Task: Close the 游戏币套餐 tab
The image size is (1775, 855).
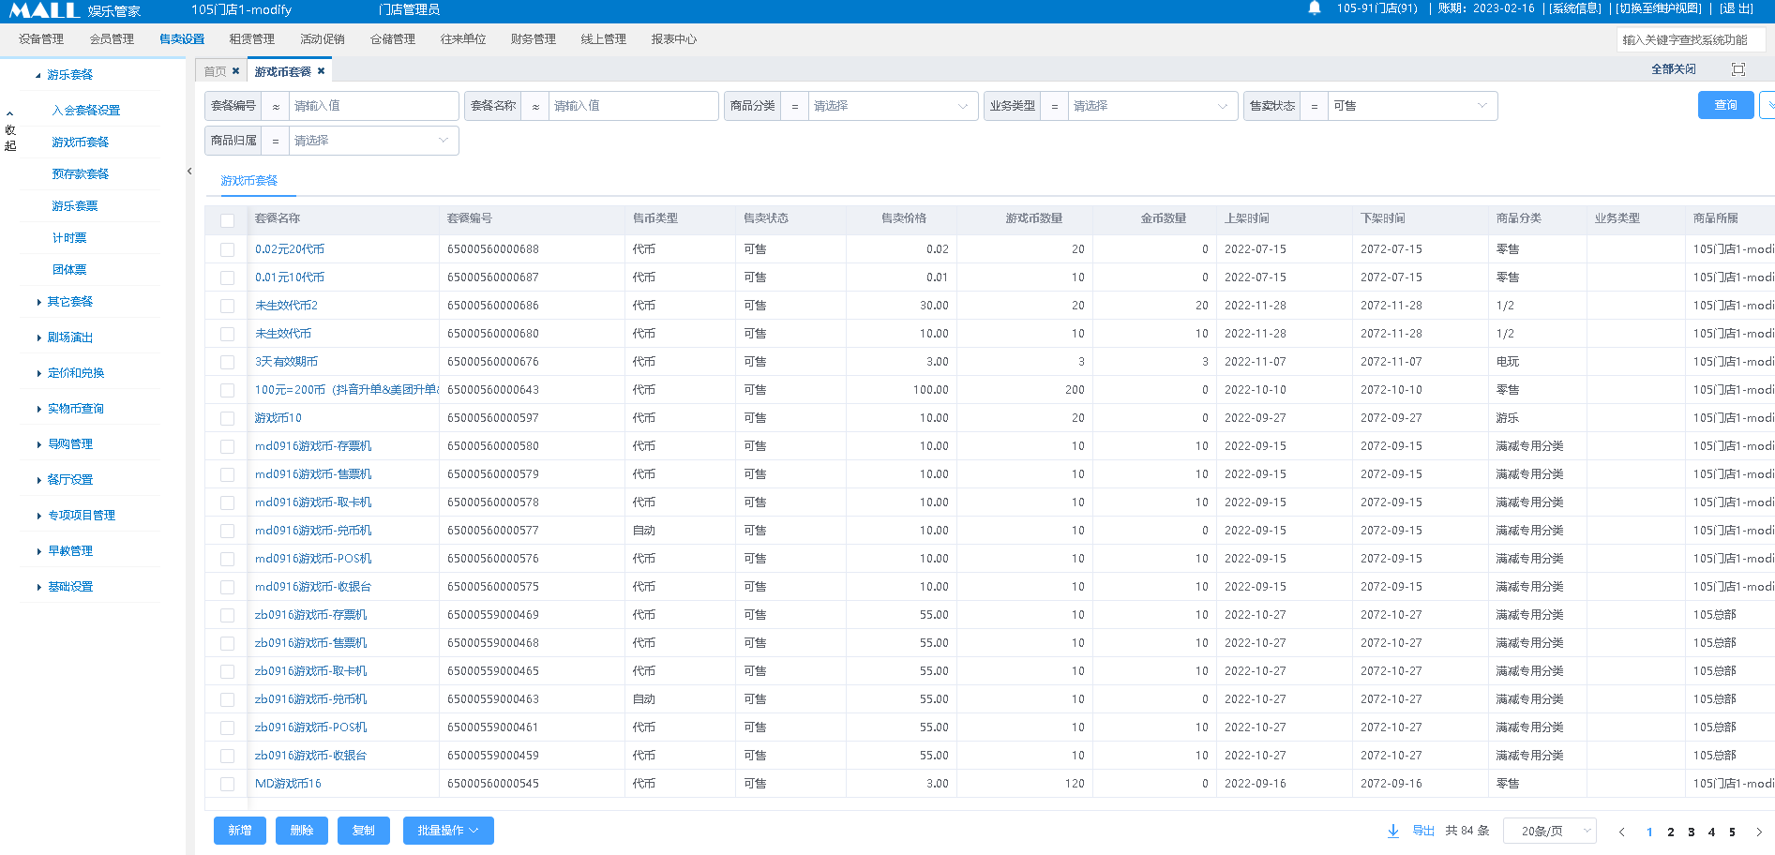Action: tap(321, 71)
